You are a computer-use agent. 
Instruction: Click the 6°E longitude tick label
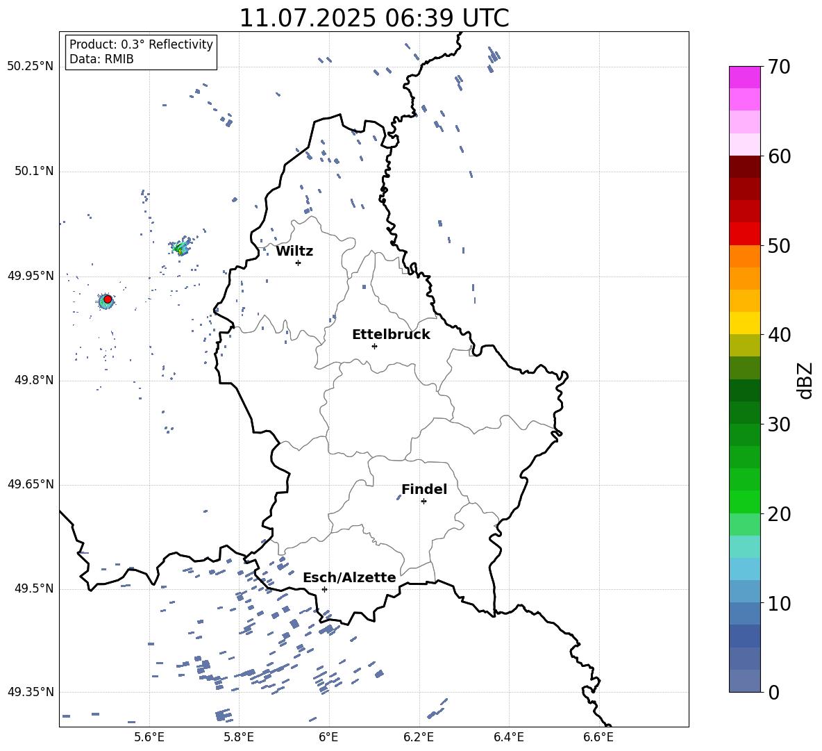(328, 737)
